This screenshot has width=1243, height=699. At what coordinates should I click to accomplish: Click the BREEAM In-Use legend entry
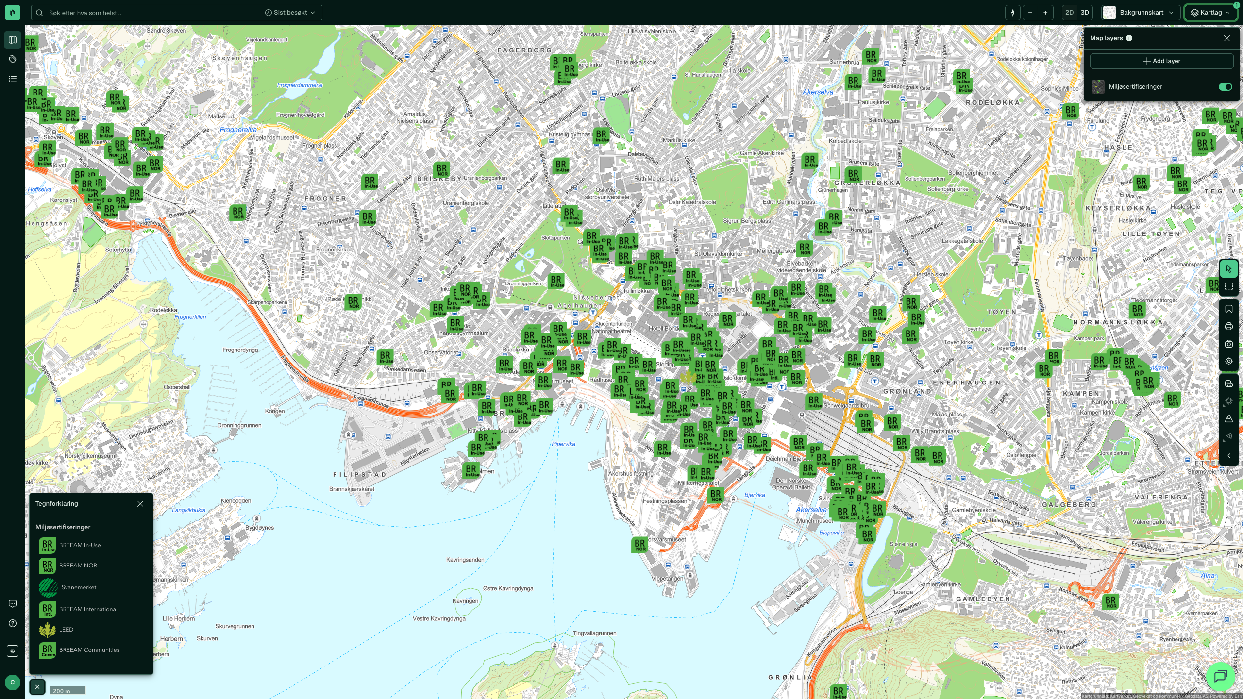coord(70,546)
